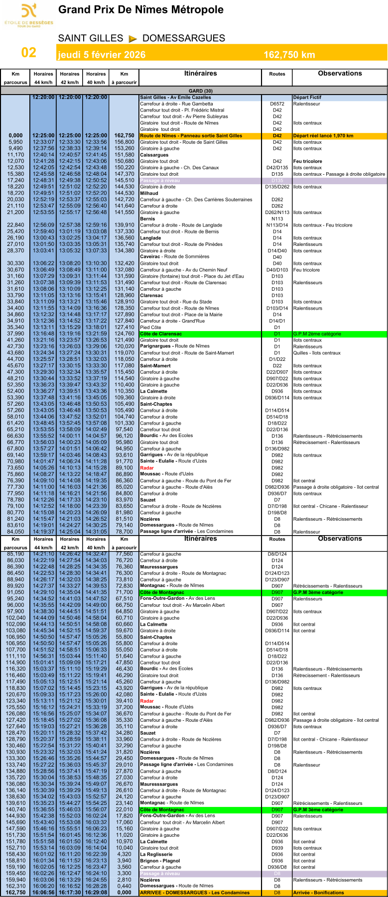Select the La Reglisserie entry

click(x=156, y=854)
